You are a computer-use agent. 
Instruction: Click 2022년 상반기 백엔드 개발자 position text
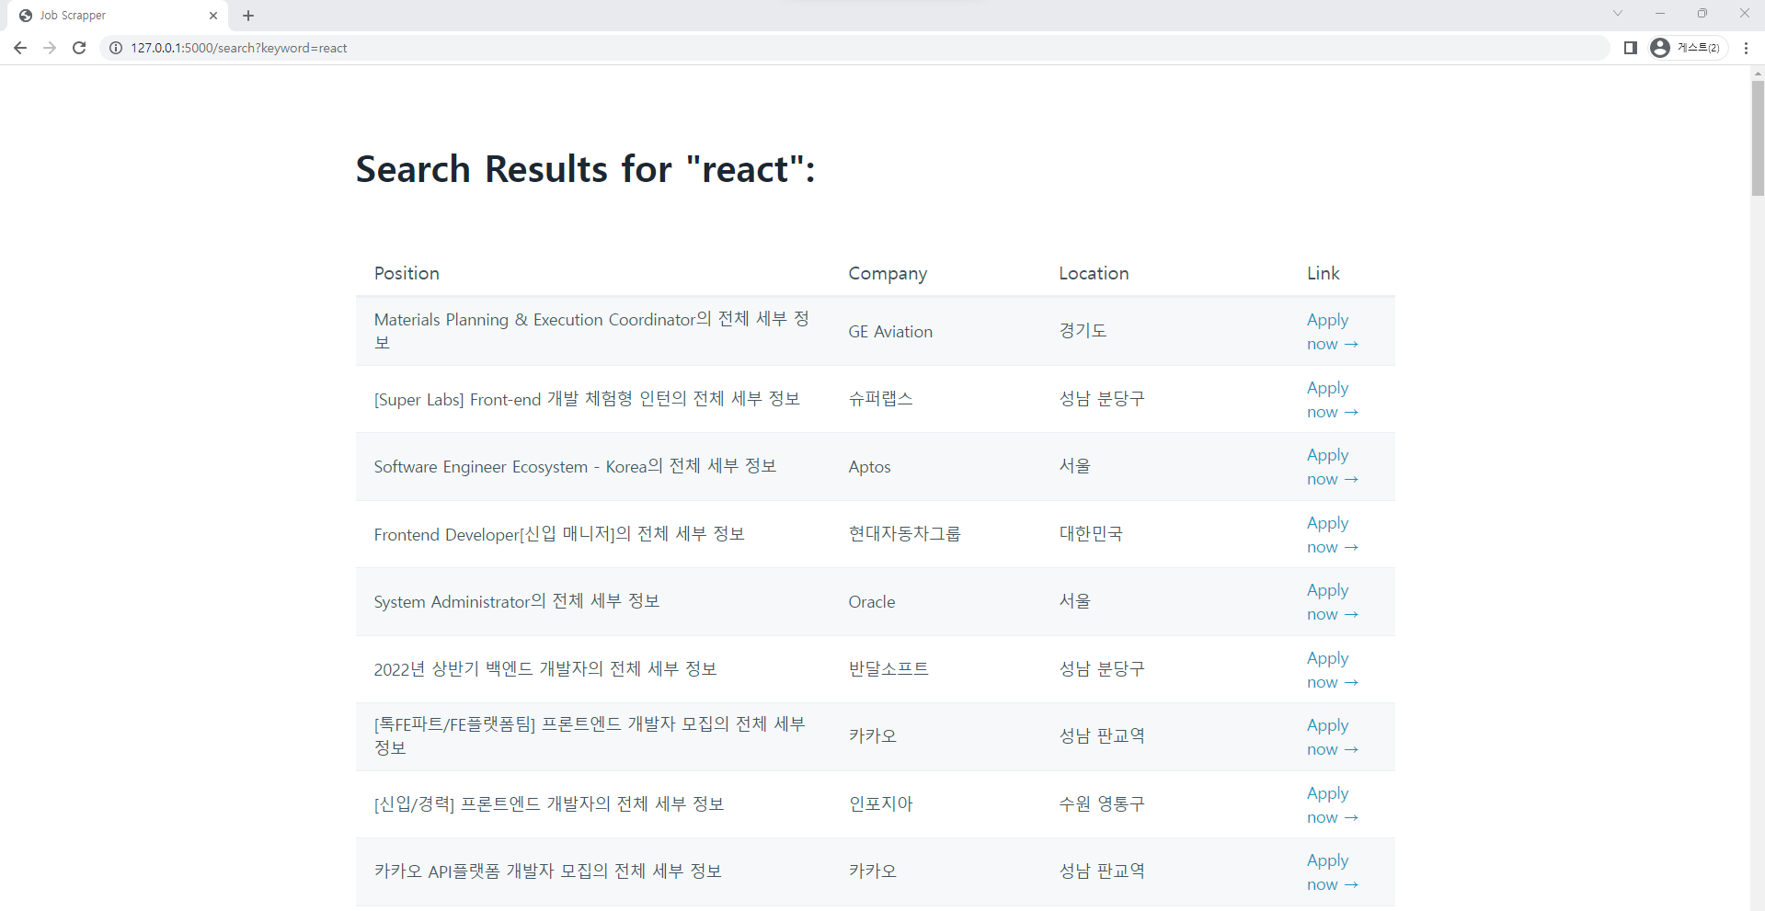pos(545,669)
